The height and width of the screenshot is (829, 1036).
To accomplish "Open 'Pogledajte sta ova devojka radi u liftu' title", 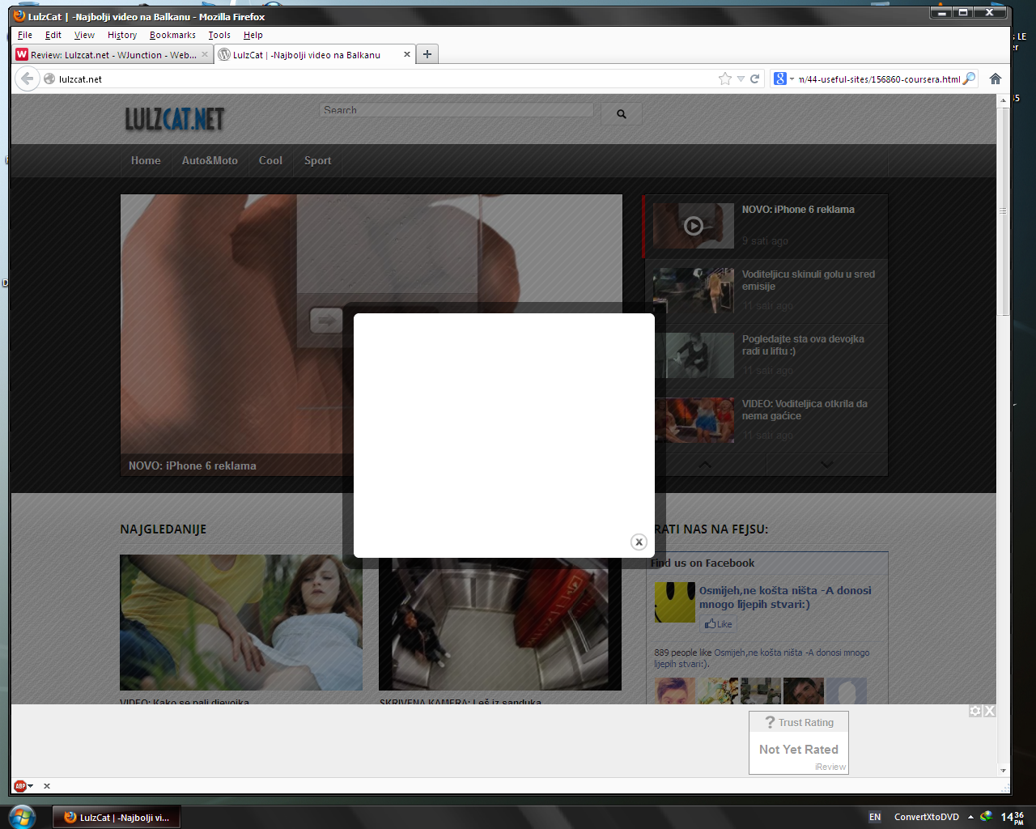I will tap(803, 345).
